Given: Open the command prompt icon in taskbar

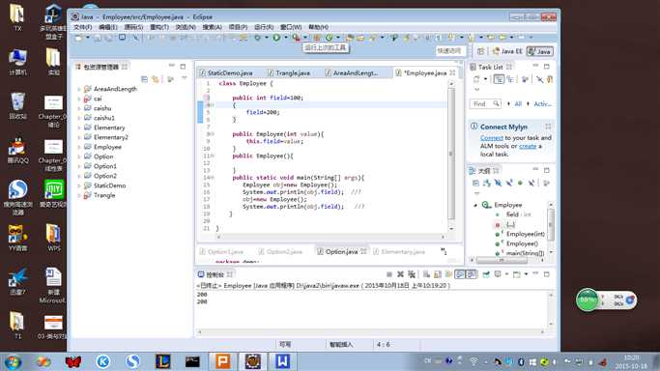Looking at the screenshot, I should tap(192, 361).
